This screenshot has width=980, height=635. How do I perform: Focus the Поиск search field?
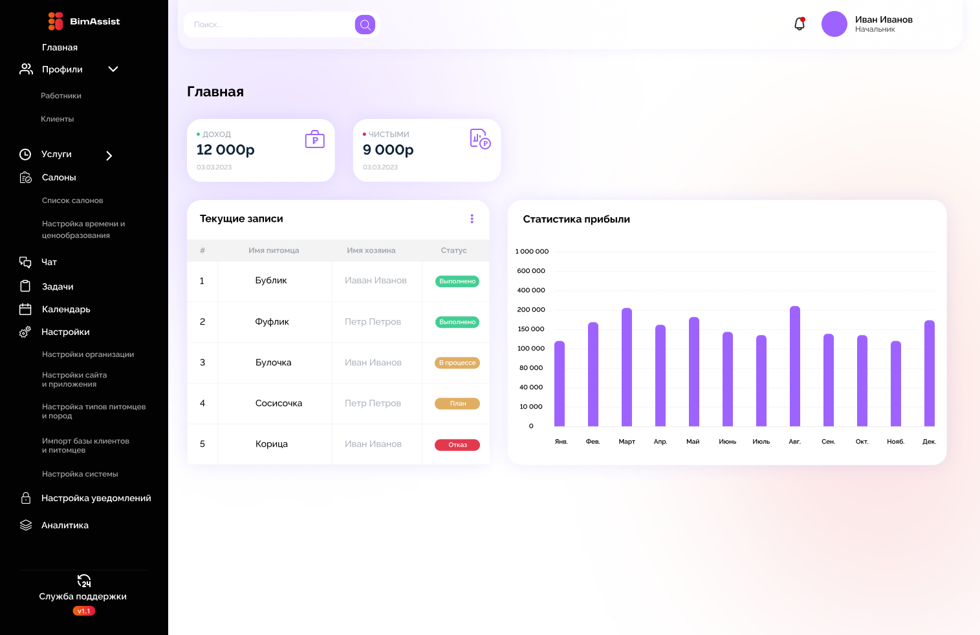click(x=268, y=25)
